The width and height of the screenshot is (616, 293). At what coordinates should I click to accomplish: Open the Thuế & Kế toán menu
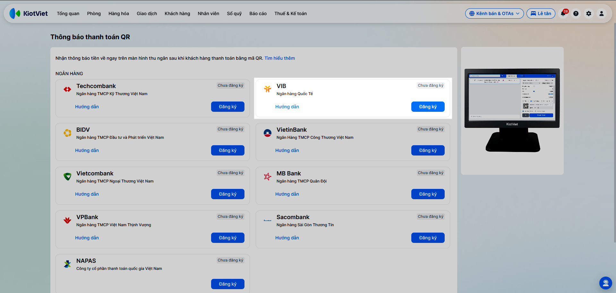click(291, 13)
